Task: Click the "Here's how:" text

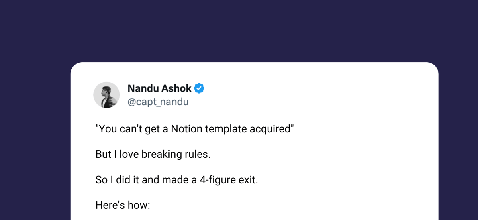Action: click(x=123, y=205)
